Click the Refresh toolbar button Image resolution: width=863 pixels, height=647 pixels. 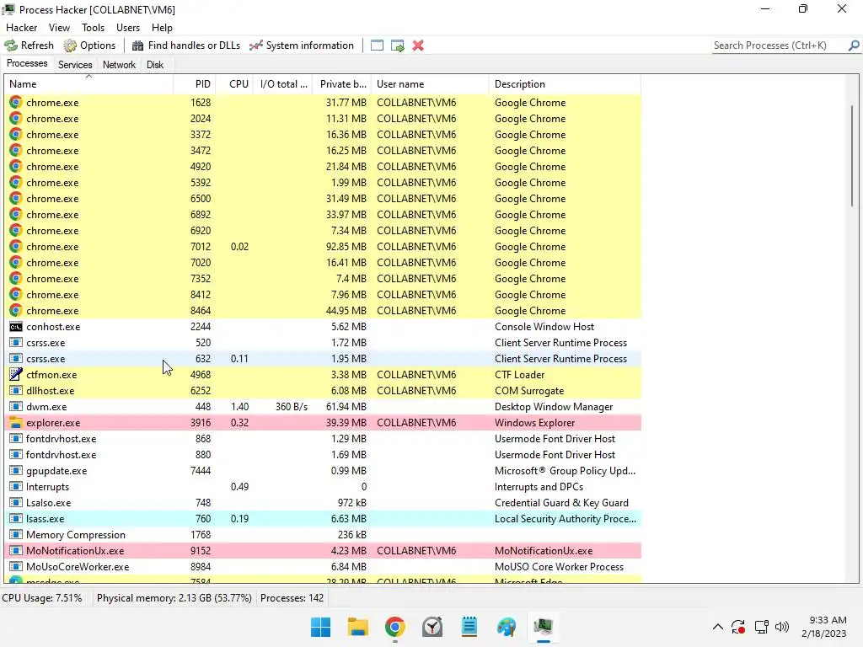[x=29, y=45]
